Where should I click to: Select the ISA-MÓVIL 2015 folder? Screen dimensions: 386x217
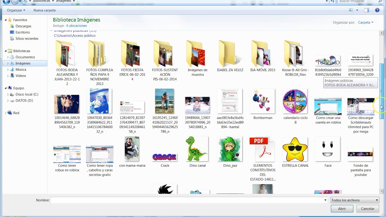click(x=263, y=56)
